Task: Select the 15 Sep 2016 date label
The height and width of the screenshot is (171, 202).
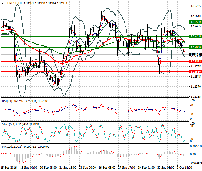Action: pos(9,168)
